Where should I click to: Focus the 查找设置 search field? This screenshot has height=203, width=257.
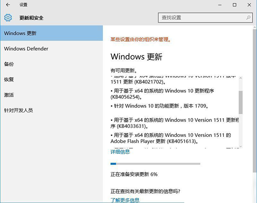tap(201, 18)
